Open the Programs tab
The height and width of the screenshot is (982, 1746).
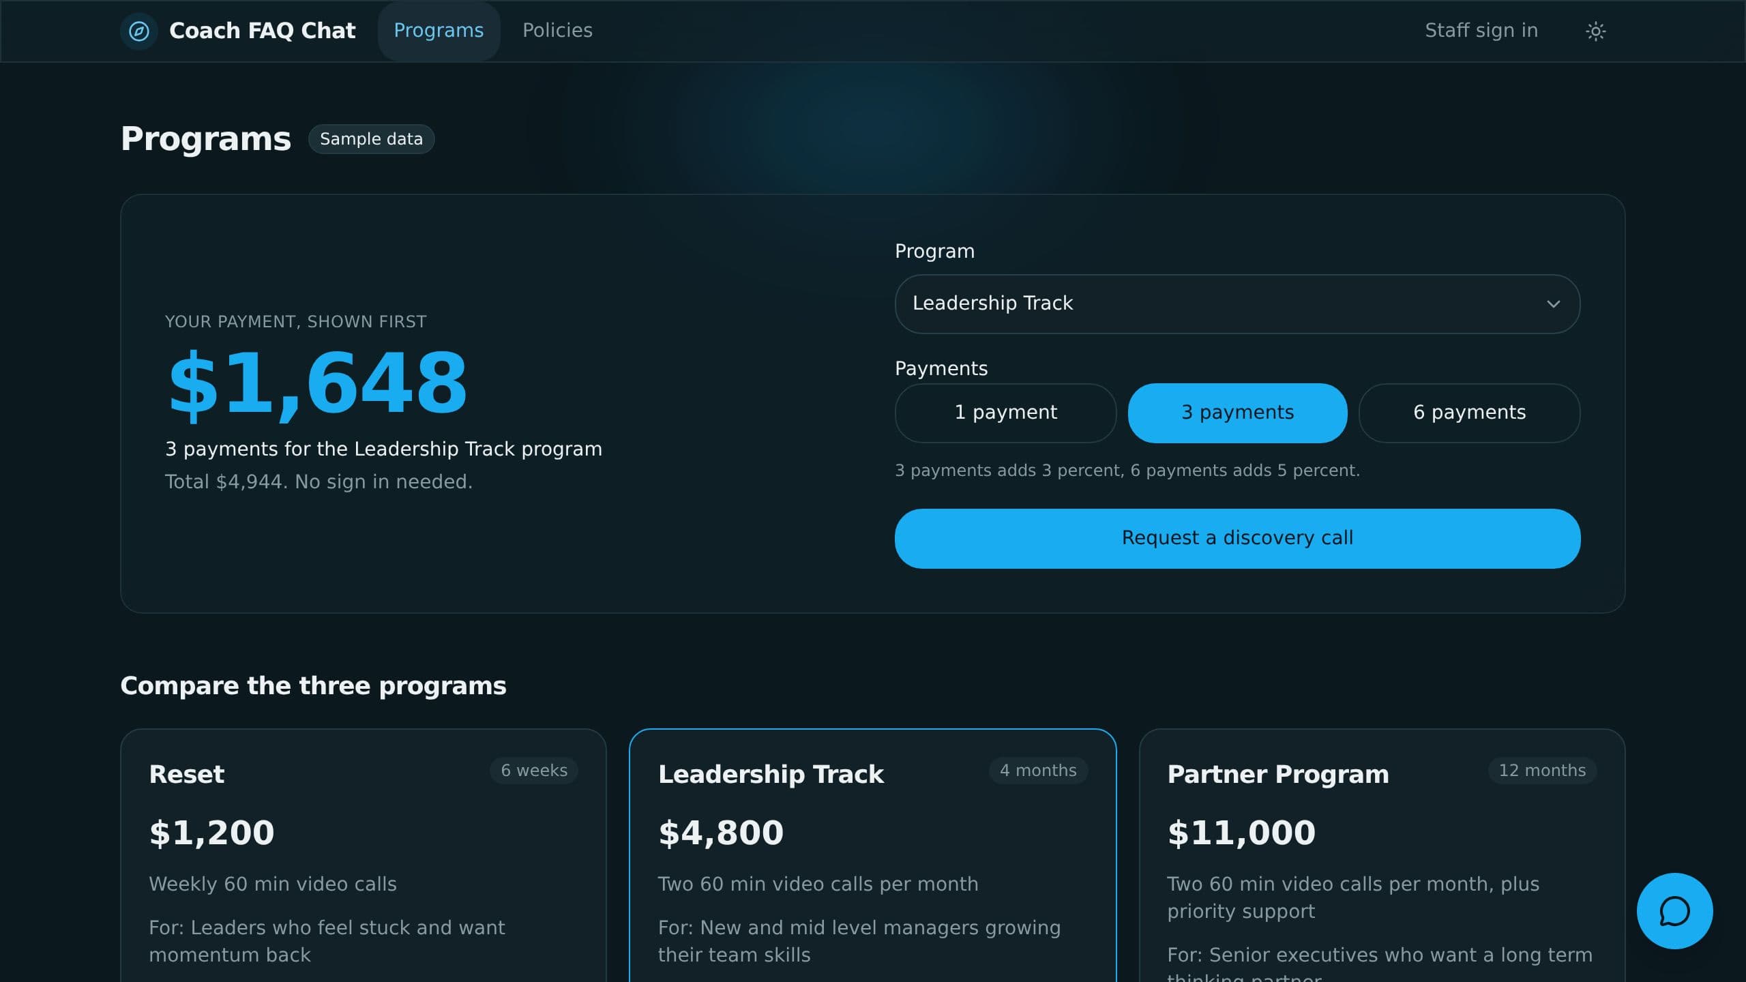[439, 31]
